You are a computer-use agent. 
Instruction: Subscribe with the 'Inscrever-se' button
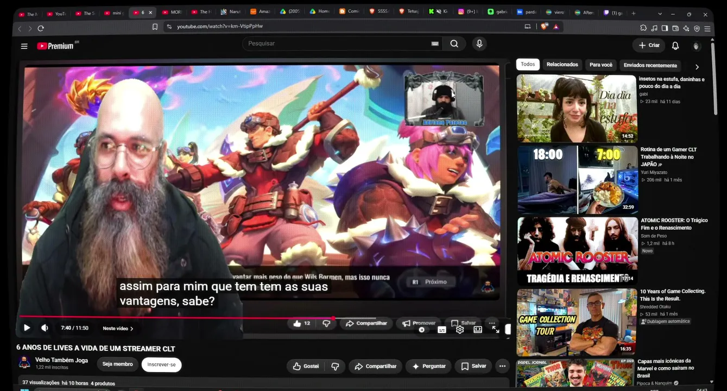162,365
